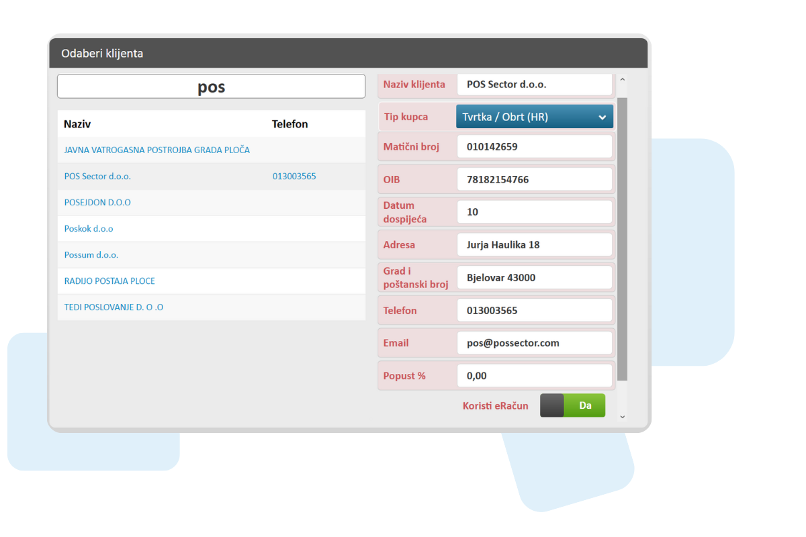Open the Tip kupca dropdown
The width and height of the screenshot is (806, 537).
pyautogui.click(x=535, y=117)
